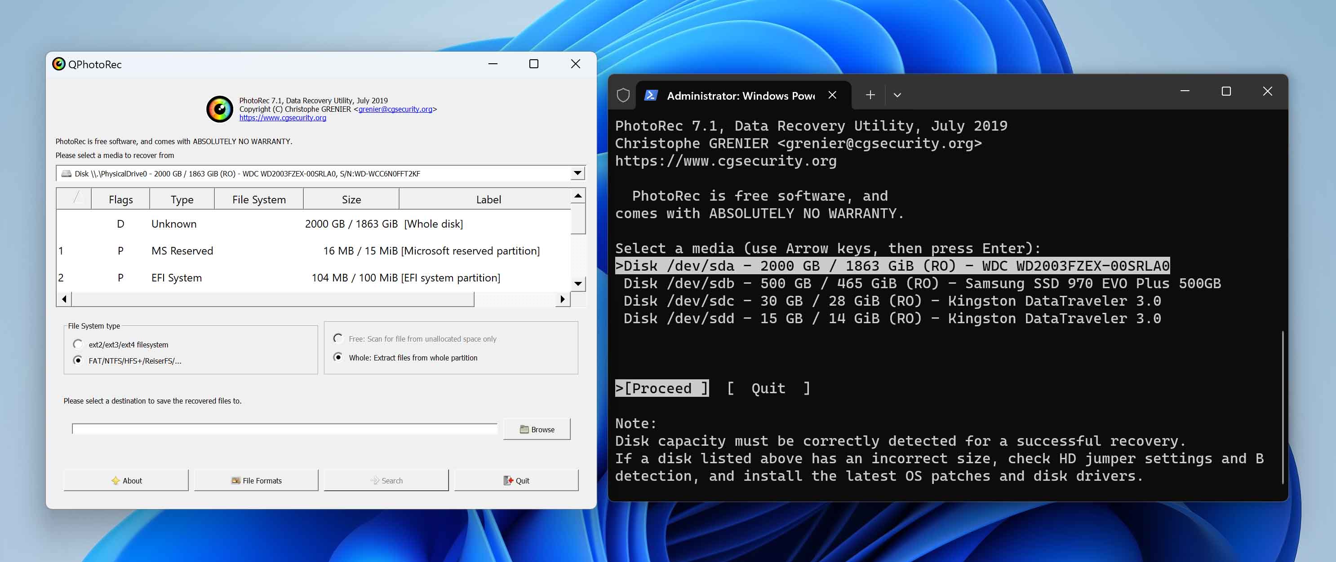Click the shield icon in terminal title bar
1336x562 pixels.
pos(623,95)
